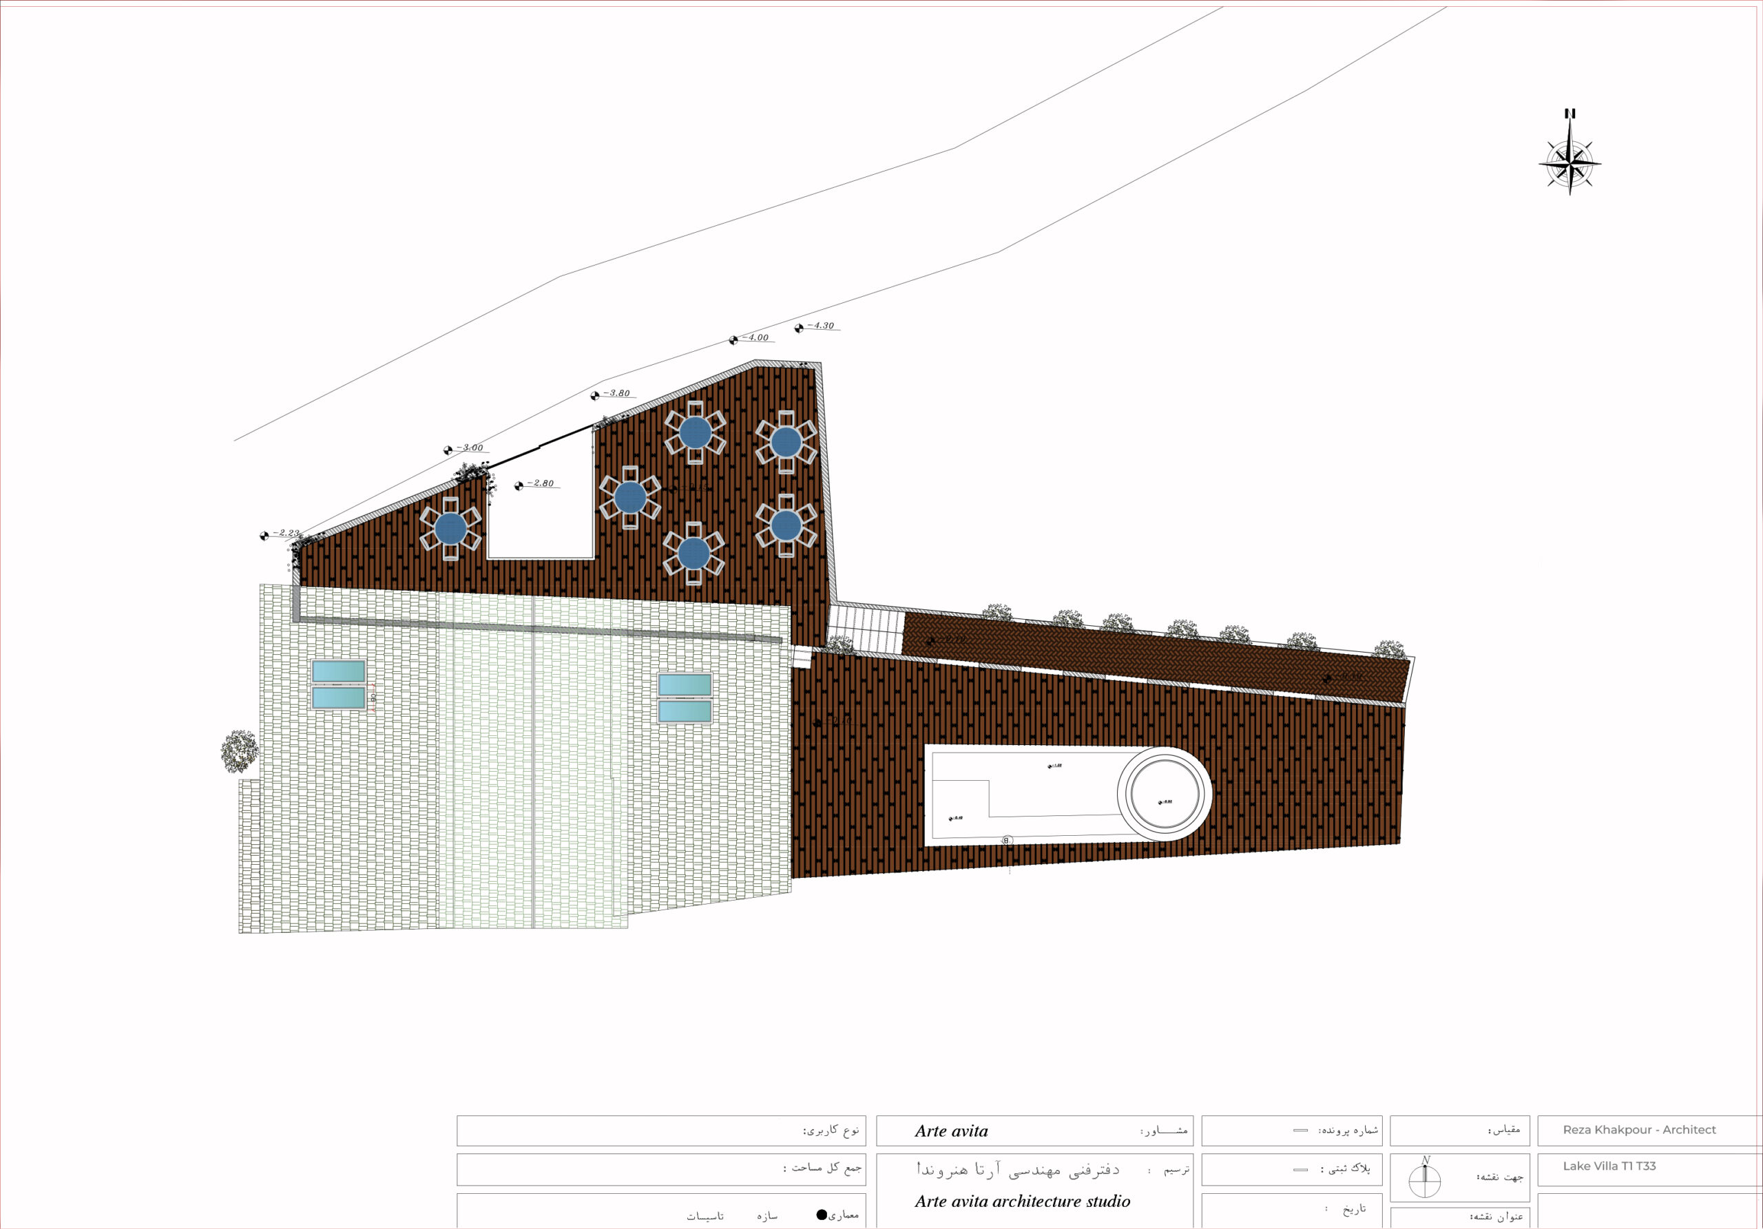Click Arte avita architecture studio text
This screenshot has width=1763, height=1229.
pos(1022,1201)
